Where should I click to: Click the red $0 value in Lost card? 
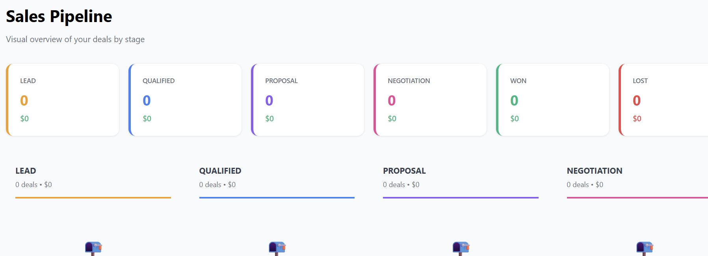tap(637, 119)
